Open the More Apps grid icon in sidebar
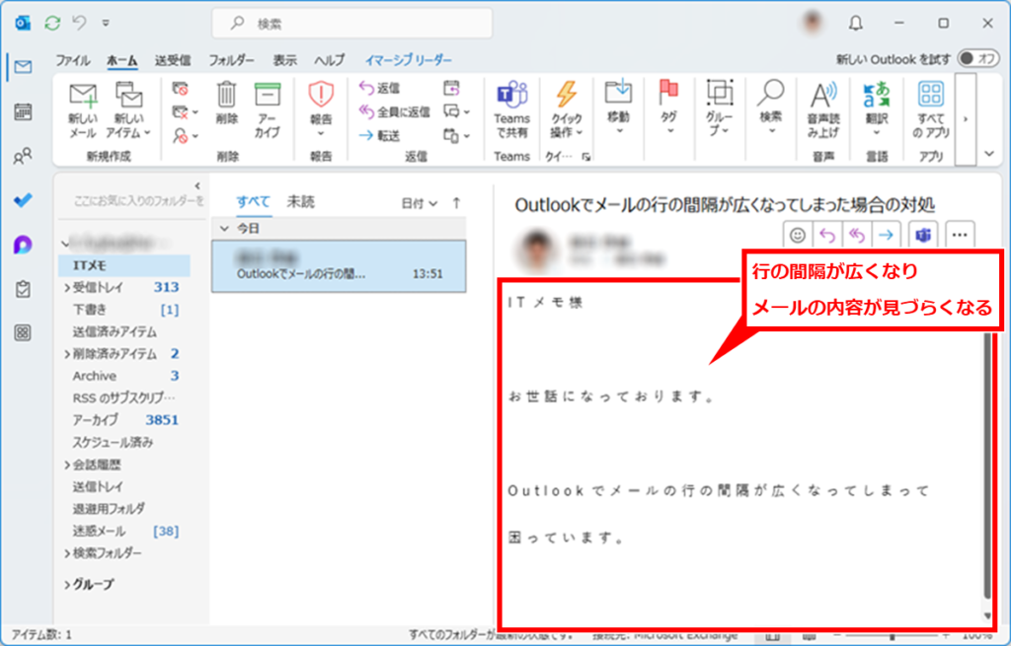 tap(23, 333)
